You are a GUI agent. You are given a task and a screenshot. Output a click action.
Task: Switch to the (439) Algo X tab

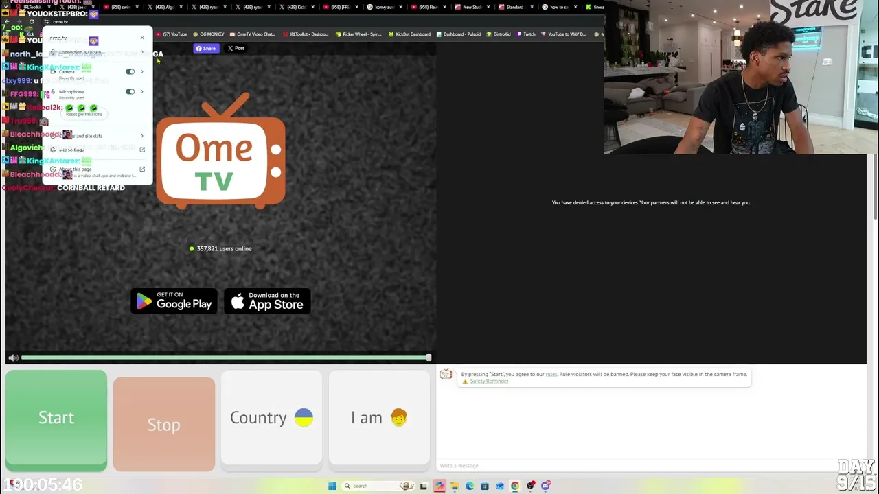[x=167, y=7]
